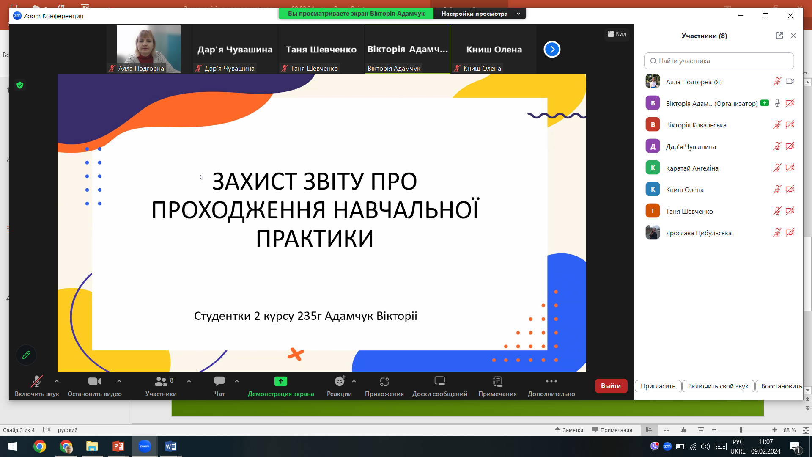Expand audio options arrow beside microphone

coord(57,381)
